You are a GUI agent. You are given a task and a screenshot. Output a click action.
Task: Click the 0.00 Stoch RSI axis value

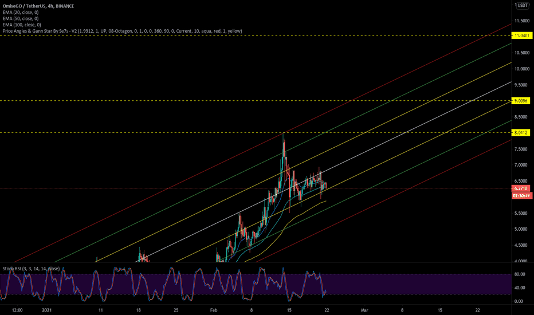point(518,301)
